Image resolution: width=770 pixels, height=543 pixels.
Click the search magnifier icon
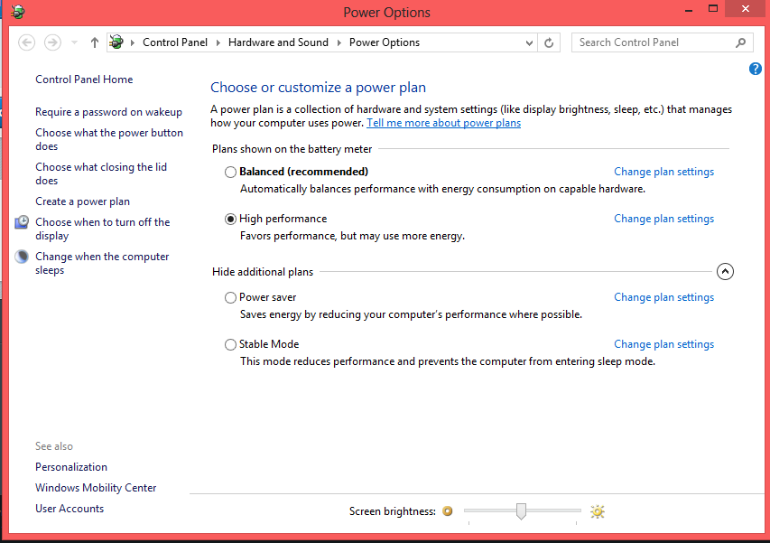tap(740, 42)
